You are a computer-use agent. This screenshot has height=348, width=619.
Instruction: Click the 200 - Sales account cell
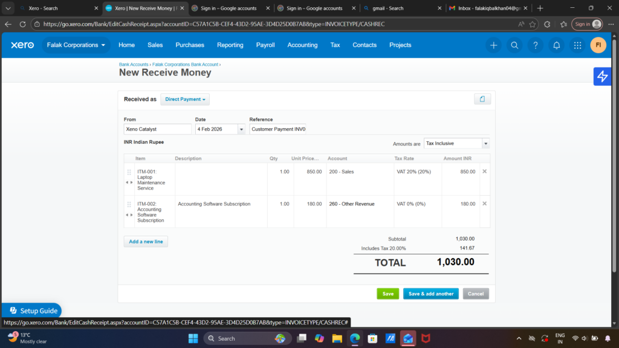[360, 179]
